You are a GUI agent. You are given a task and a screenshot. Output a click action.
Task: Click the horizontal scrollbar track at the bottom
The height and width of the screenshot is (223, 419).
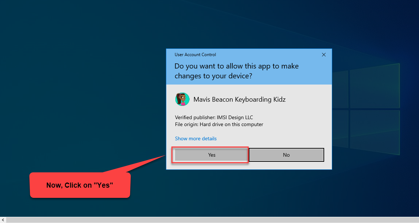click(213, 220)
